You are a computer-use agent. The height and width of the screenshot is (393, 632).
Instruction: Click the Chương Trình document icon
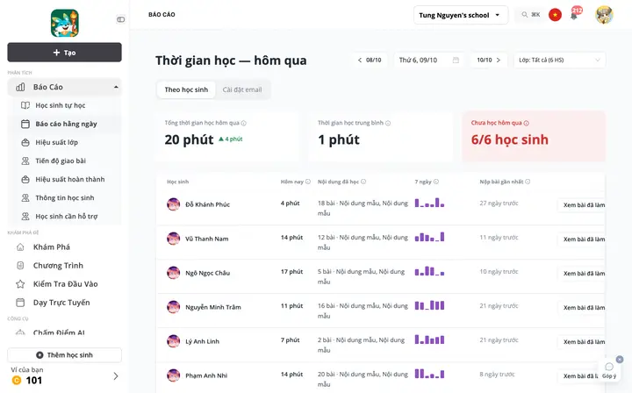[x=20, y=265]
